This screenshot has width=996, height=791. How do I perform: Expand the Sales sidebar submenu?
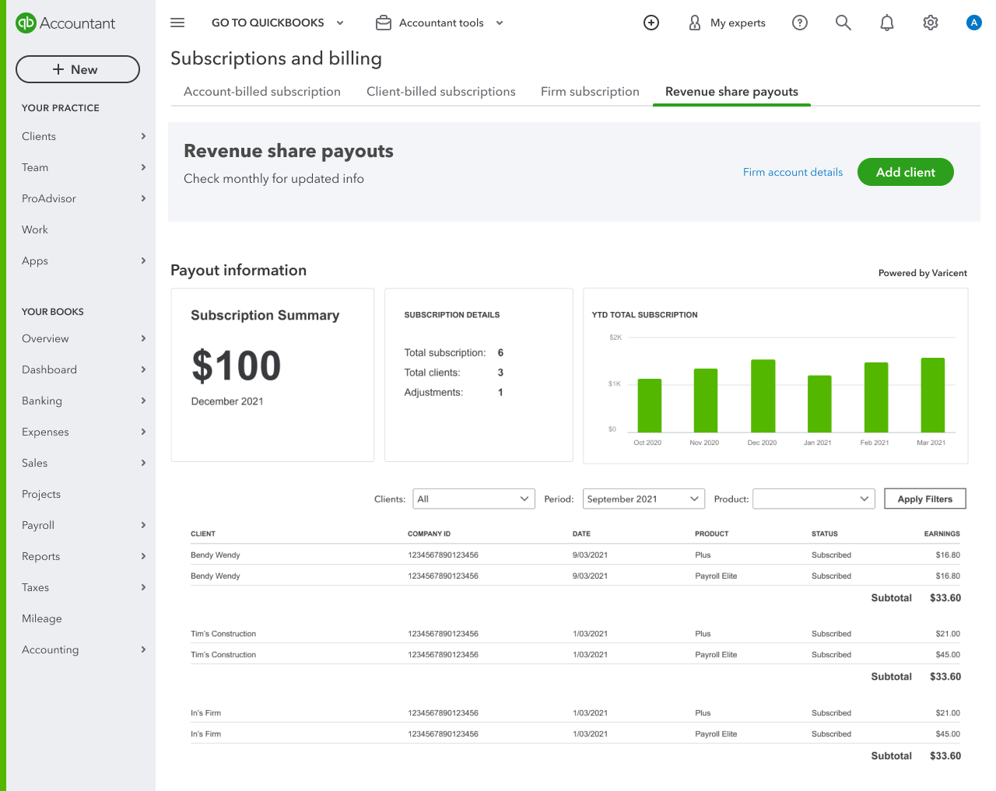coord(143,463)
